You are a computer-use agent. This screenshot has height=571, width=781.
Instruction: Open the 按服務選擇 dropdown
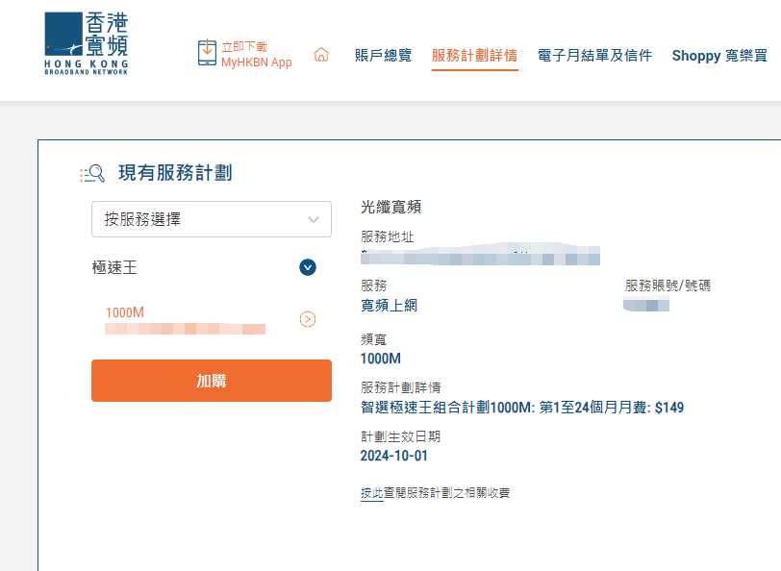pyautogui.click(x=212, y=219)
